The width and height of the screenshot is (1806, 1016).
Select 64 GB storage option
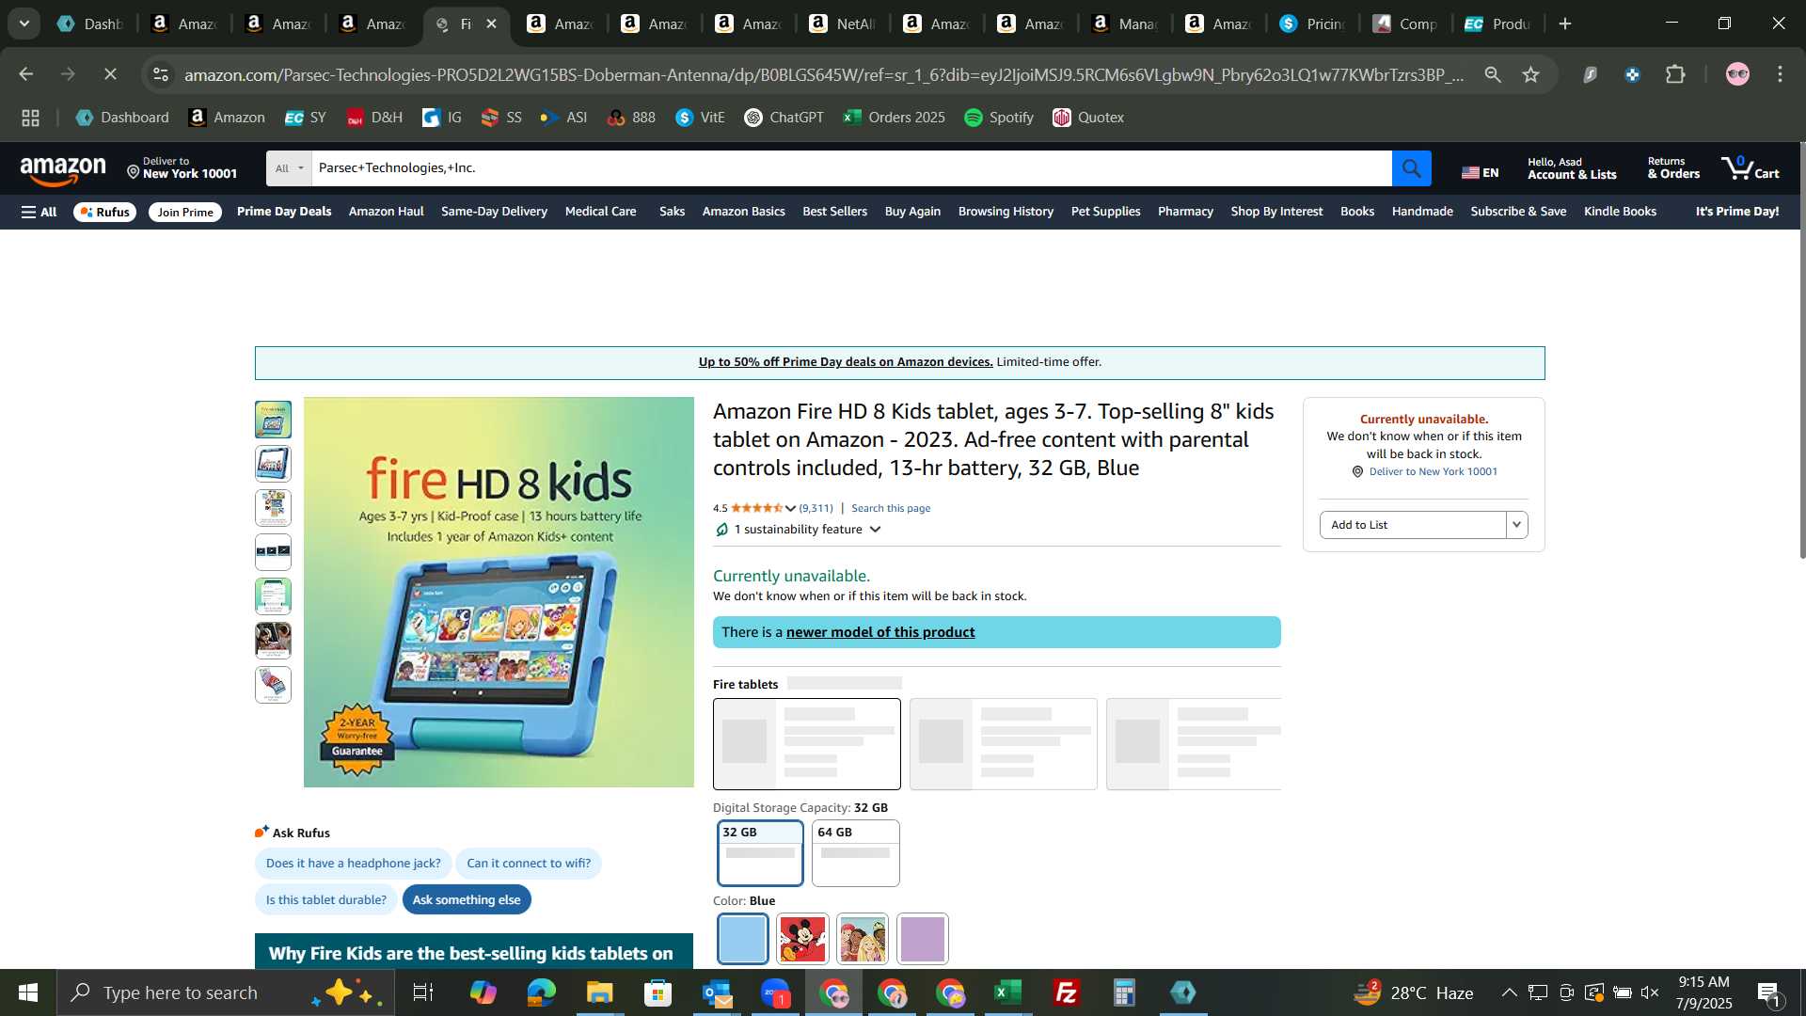[x=855, y=853]
